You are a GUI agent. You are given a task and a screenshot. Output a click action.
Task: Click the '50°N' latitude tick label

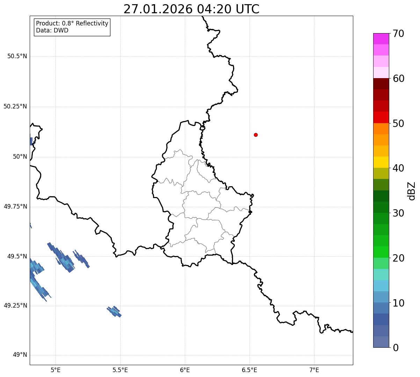(x=20, y=157)
